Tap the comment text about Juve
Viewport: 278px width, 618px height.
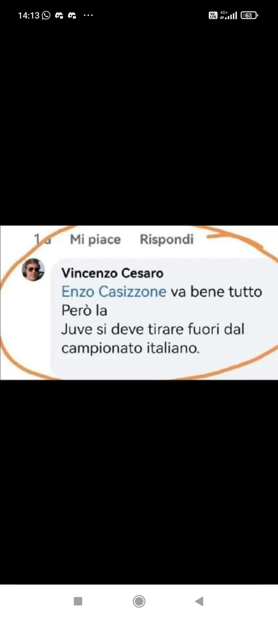click(162, 320)
